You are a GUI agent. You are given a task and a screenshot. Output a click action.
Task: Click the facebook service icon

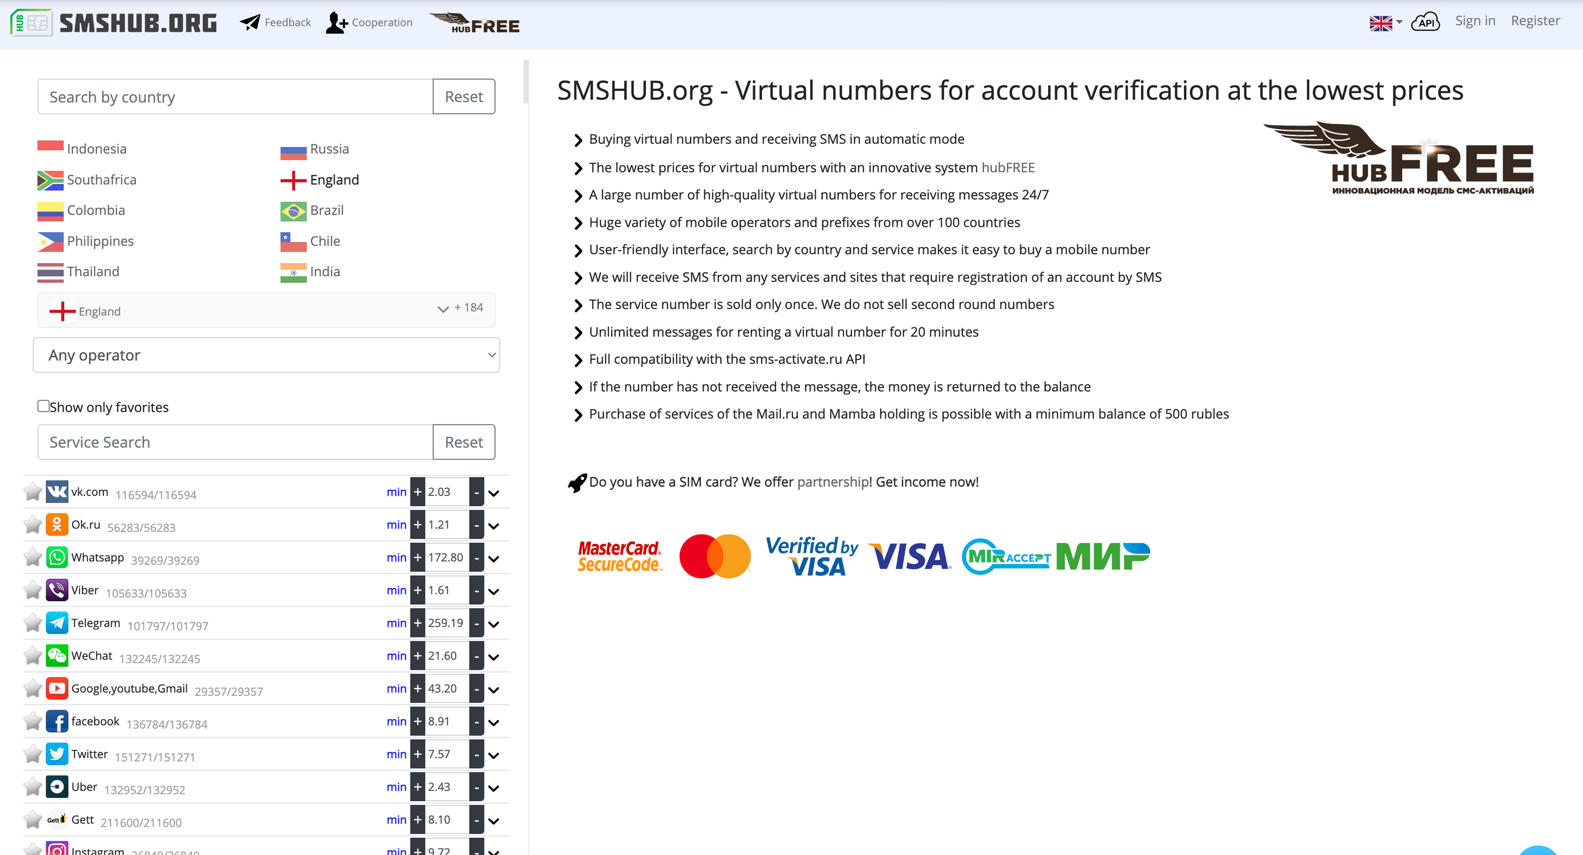pos(57,721)
